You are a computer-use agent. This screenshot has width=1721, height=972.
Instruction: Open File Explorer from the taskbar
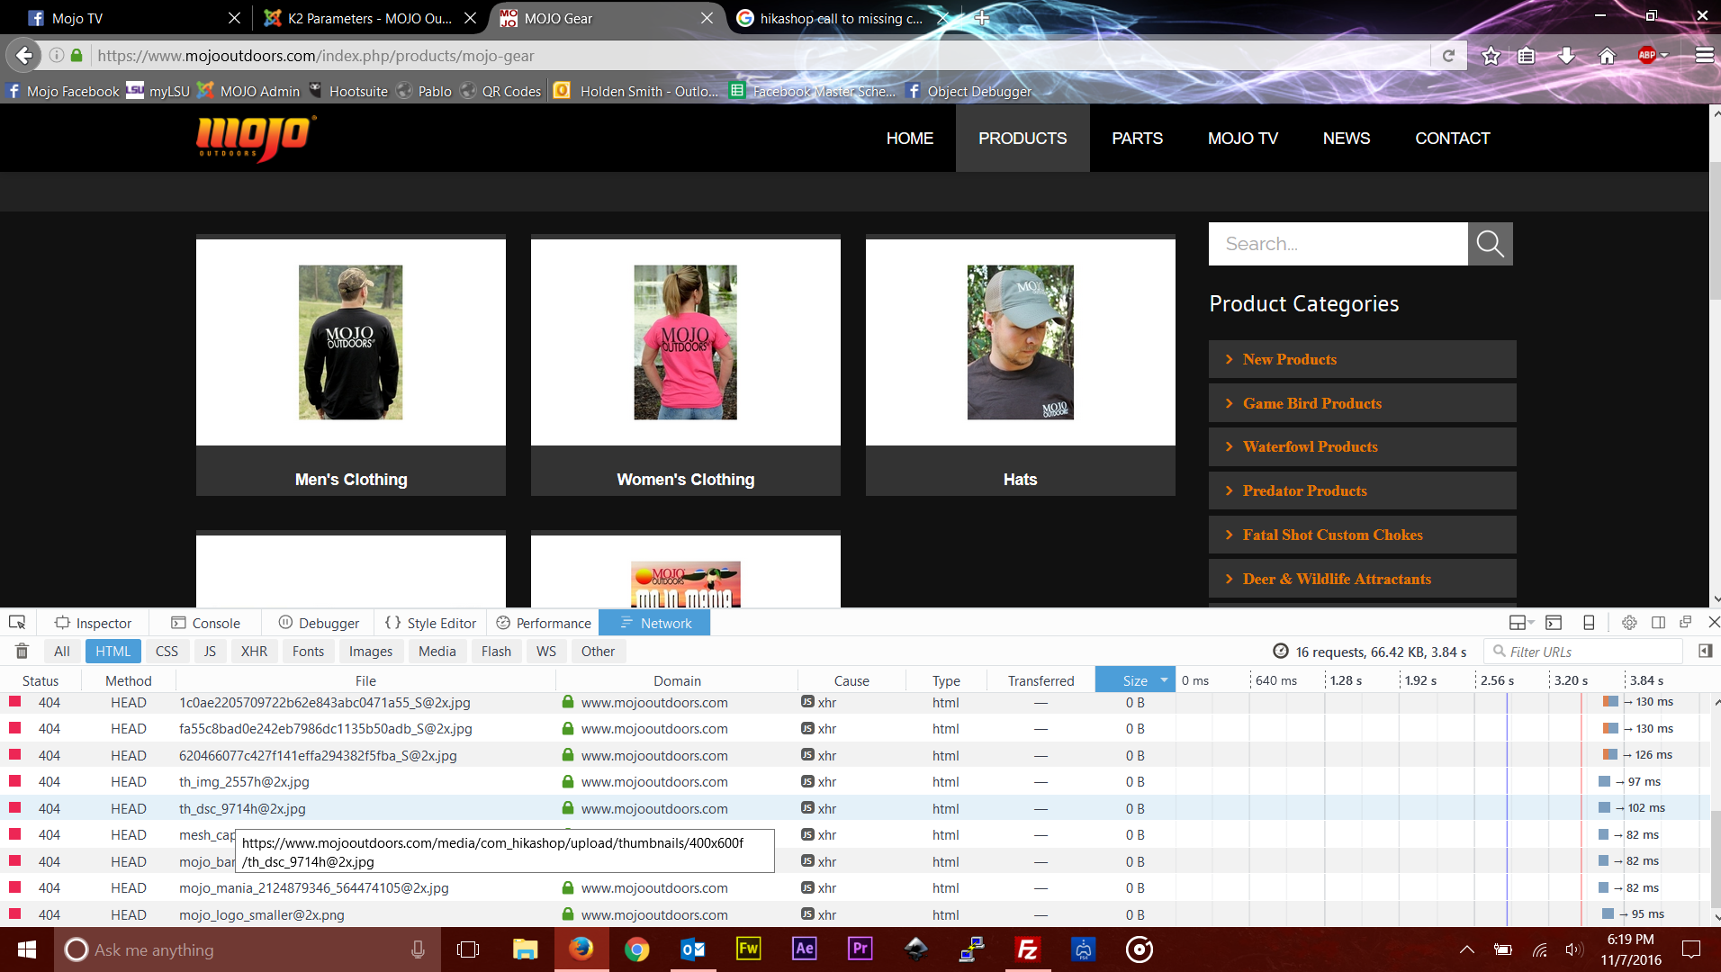point(525,949)
